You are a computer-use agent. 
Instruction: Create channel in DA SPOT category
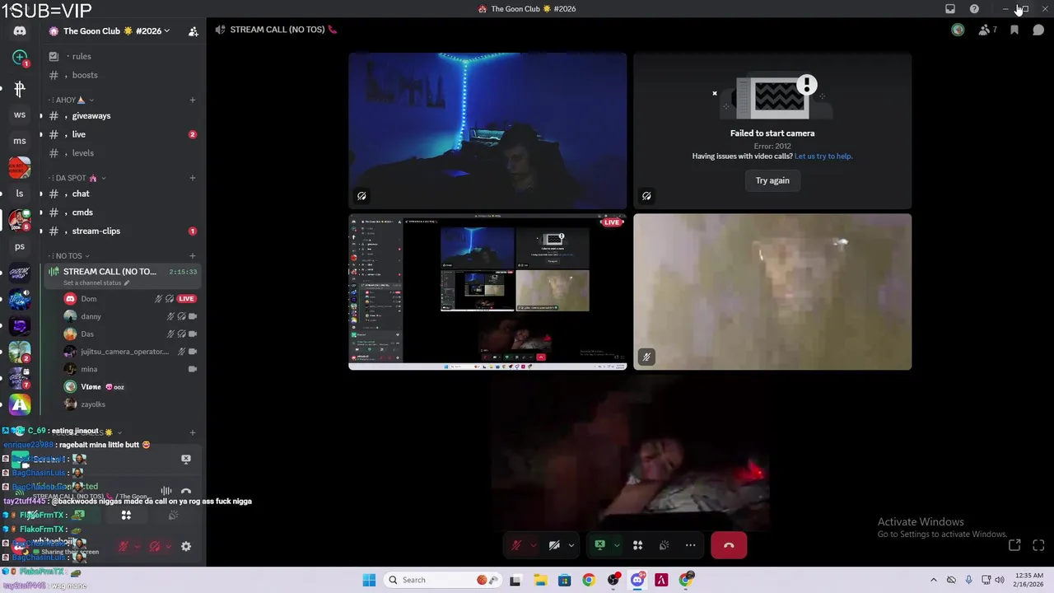(193, 178)
